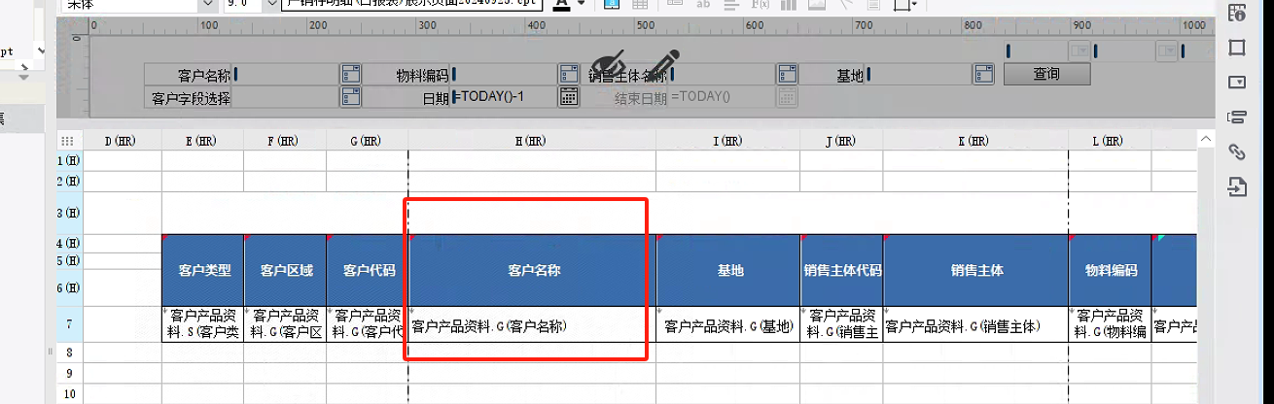Open the 基地 parameter combo widget icon
Screen dimensions: 1274x404
tap(984, 75)
